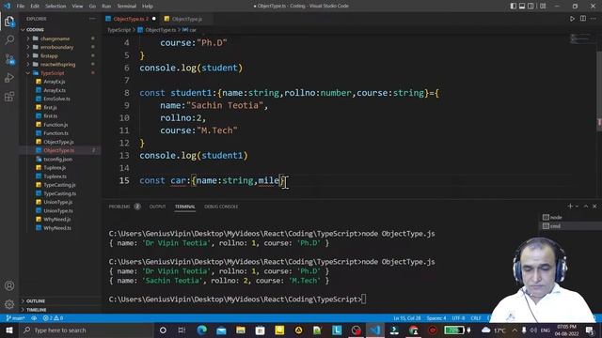The height and width of the screenshot is (338, 602).
Task: Click the VS Code logo in title bar
Action: (7, 6)
